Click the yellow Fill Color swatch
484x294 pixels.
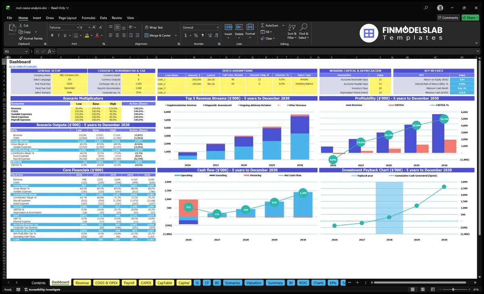pyautogui.click(x=87, y=35)
